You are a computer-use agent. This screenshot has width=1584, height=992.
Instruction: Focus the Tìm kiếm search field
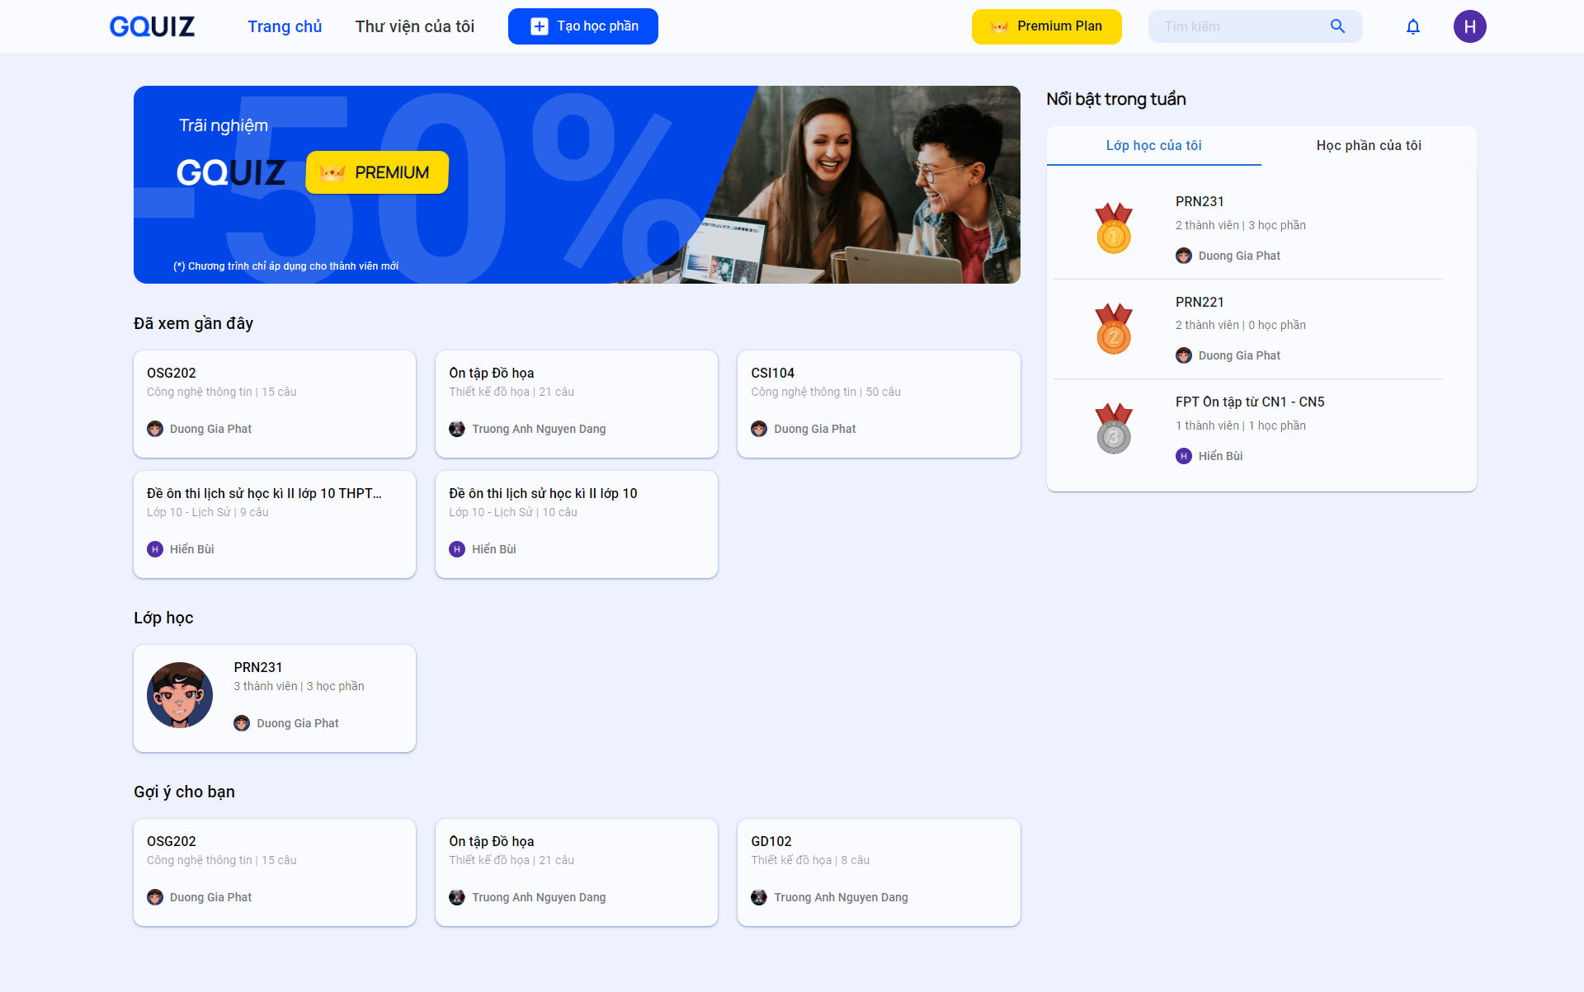(x=1237, y=26)
